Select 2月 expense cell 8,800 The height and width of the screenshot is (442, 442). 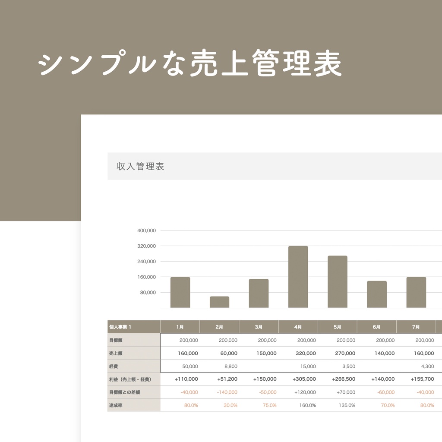tap(219, 366)
